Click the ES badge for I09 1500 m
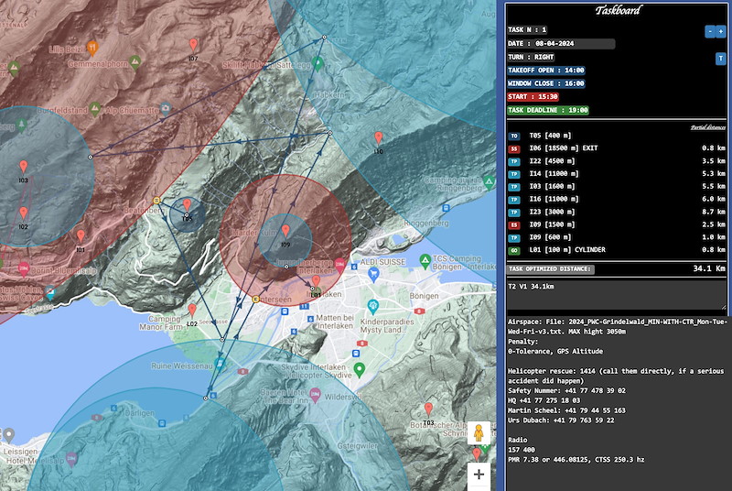Image resolution: width=732 pixels, height=491 pixels. [x=514, y=224]
